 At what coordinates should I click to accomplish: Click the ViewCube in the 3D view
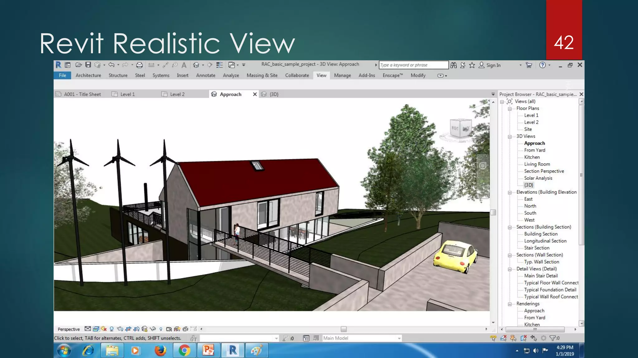(x=460, y=128)
